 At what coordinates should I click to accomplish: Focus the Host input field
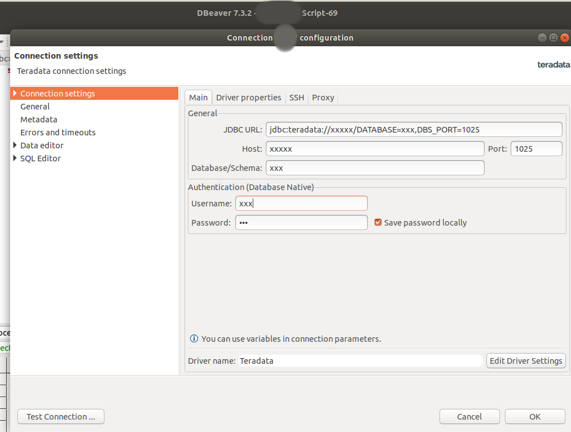tap(375, 148)
